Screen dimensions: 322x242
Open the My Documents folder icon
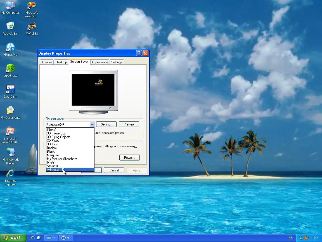pos(10,112)
